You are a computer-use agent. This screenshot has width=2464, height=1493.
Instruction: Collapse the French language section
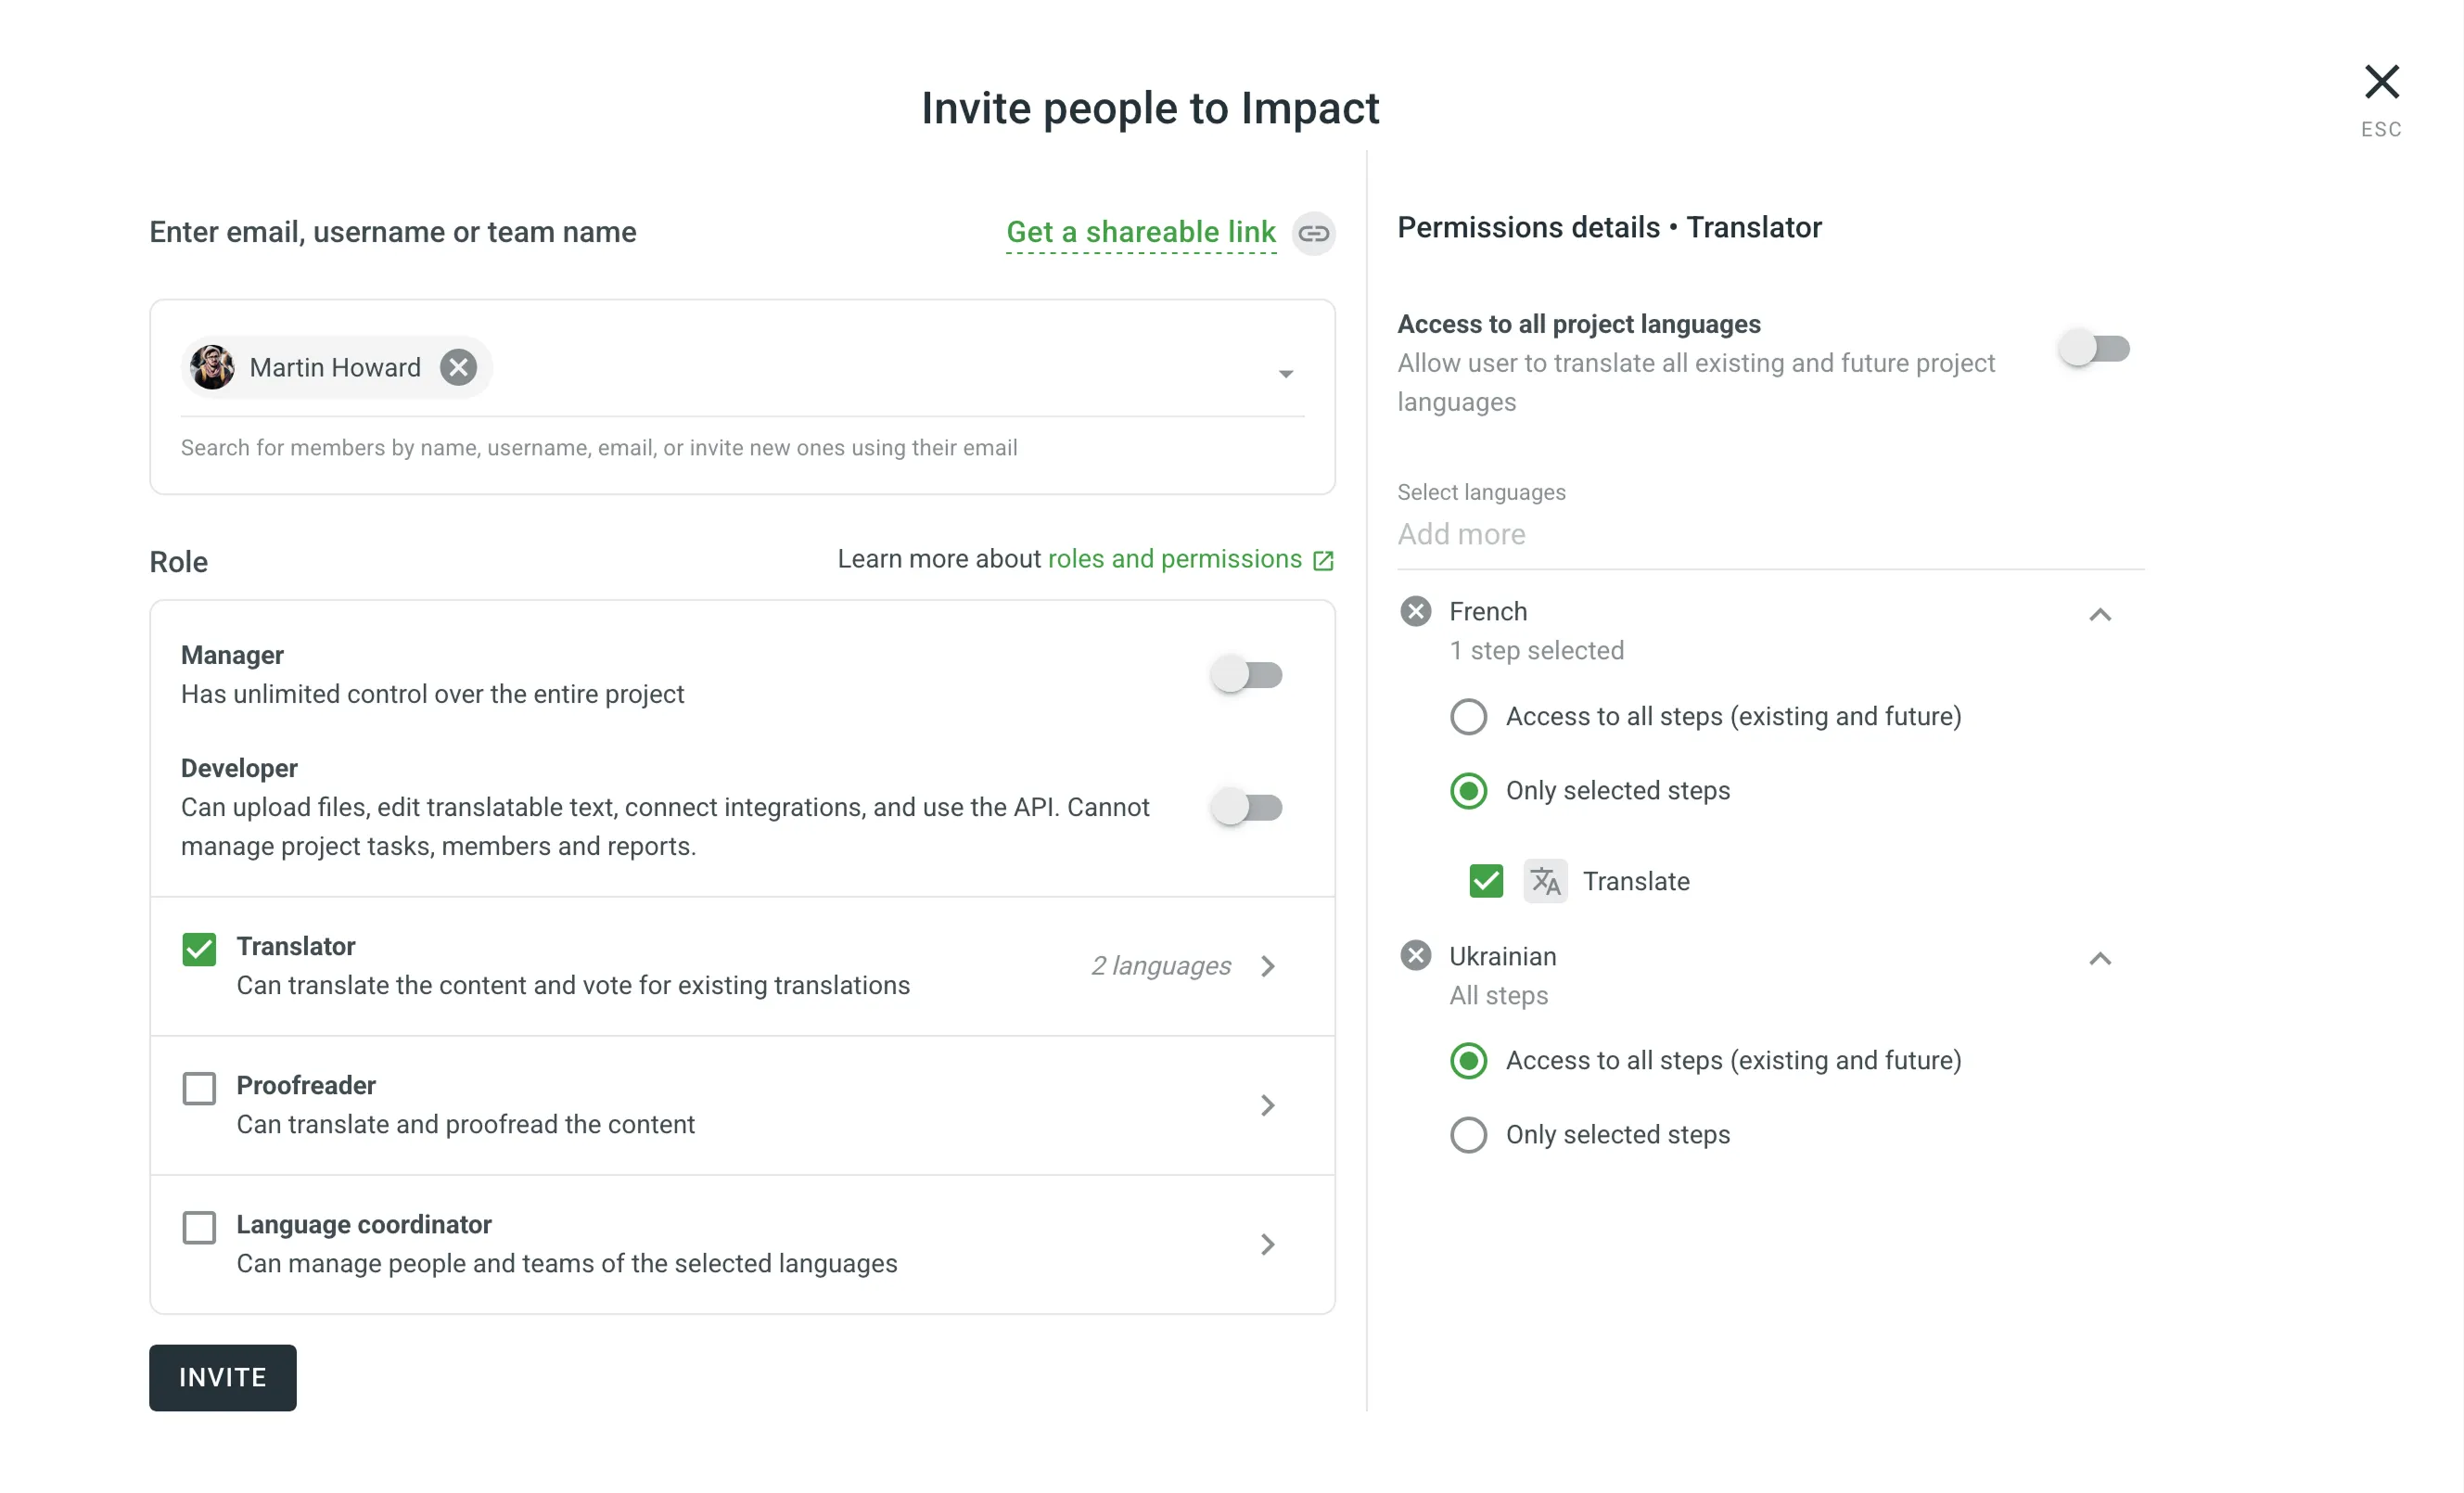click(x=2100, y=615)
